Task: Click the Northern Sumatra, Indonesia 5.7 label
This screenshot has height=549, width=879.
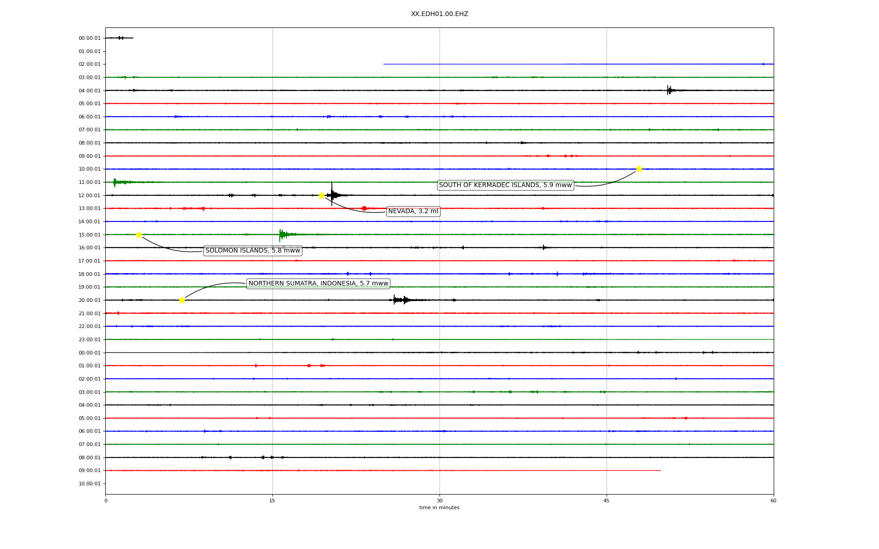Action: click(x=318, y=284)
